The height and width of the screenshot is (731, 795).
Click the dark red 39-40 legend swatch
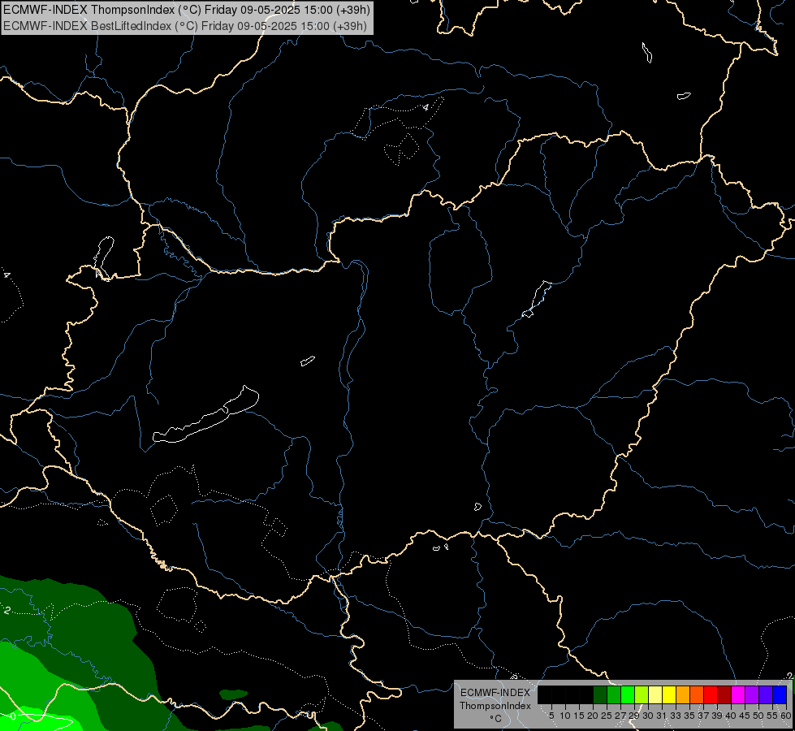pyautogui.click(x=724, y=694)
